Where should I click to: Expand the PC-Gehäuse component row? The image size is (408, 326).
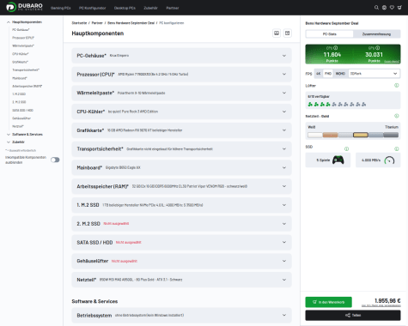(181, 56)
